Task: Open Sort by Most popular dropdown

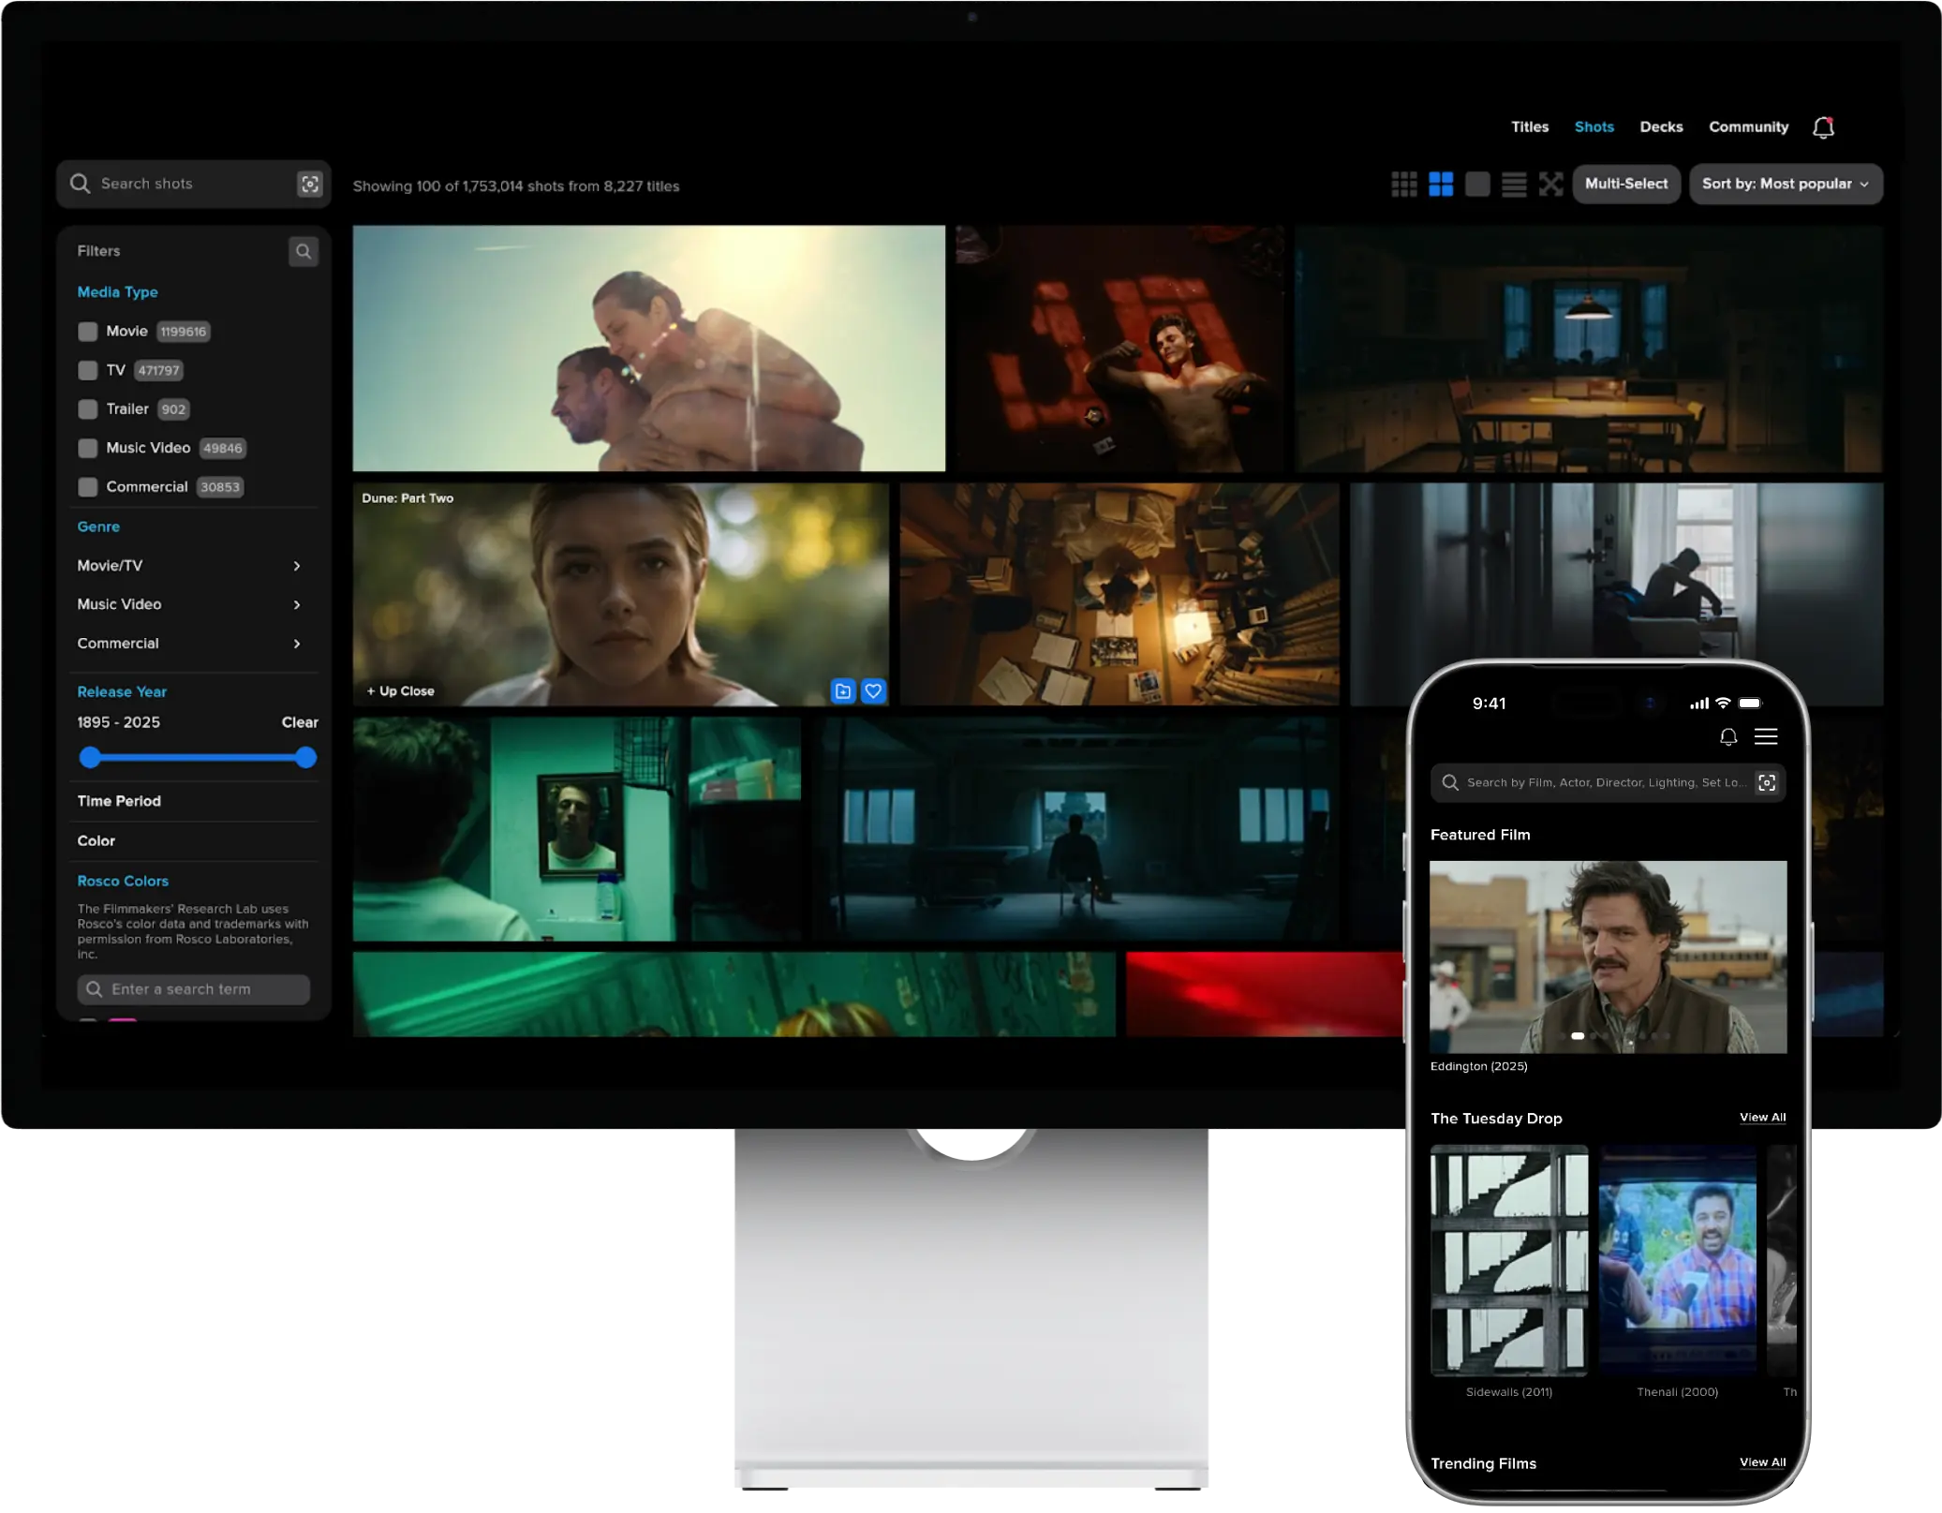Action: tap(1786, 185)
